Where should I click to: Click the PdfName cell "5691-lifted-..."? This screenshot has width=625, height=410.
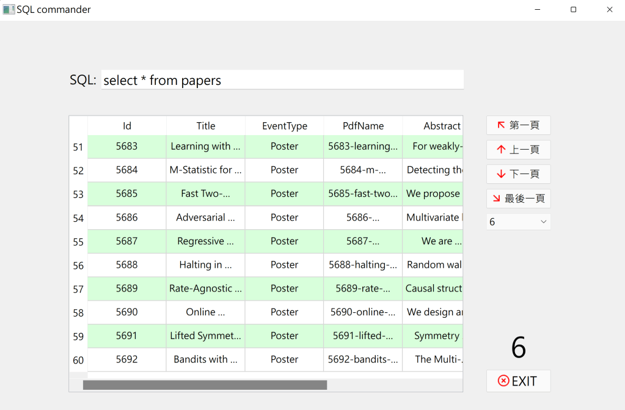363,335
